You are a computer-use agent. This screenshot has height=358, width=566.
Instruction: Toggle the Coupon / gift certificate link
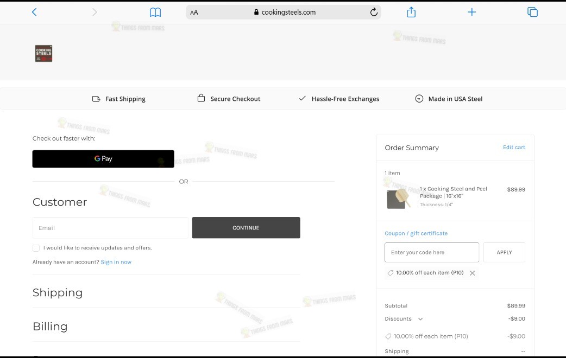point(416,233)
